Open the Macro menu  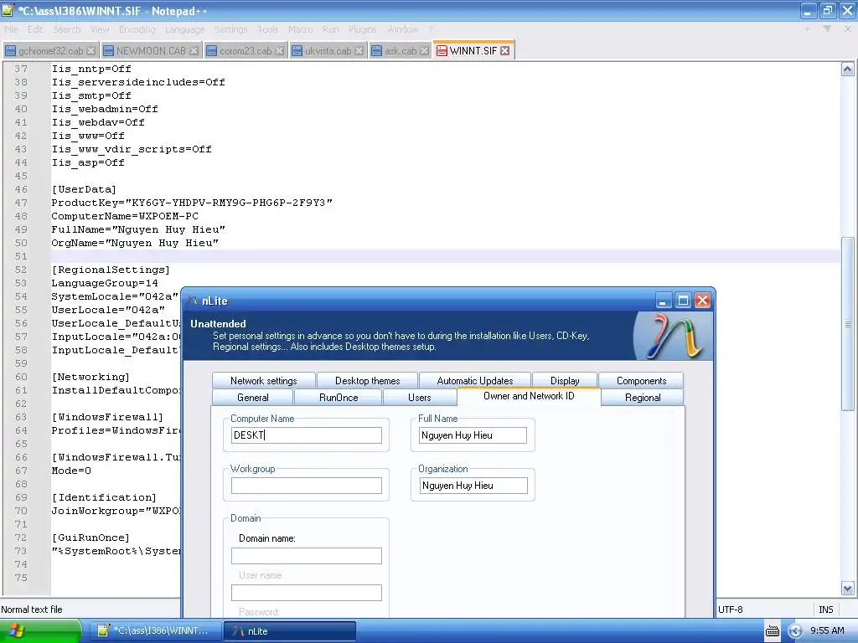(x=301, y=29)
